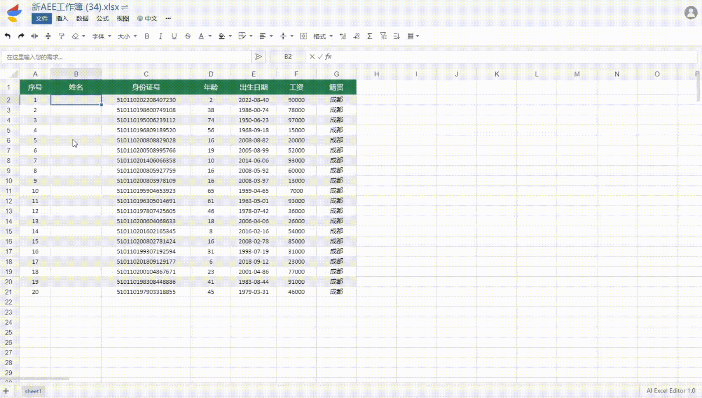The image size is (702, 398).
Task: Switch to the 公式 menu tab
Action: 102,18
